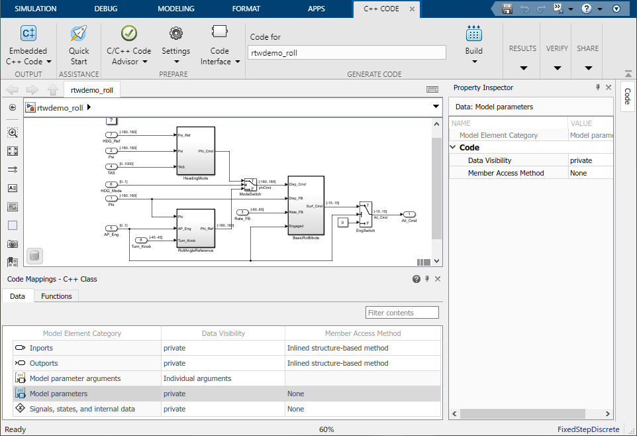Collapse the Code section in Property Inspector
This screenshot has height=436, width=637.
[x=453, y=148]
